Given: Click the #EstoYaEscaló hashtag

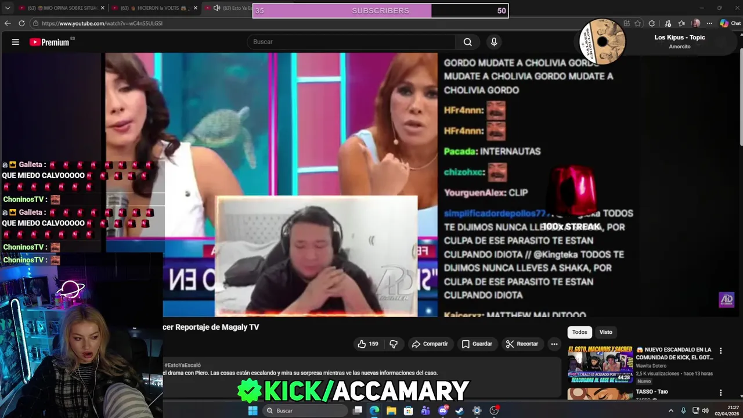Looking at the screenshot, I should pos(182,365).
